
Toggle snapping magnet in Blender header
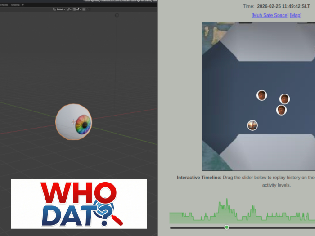point(74,9)
